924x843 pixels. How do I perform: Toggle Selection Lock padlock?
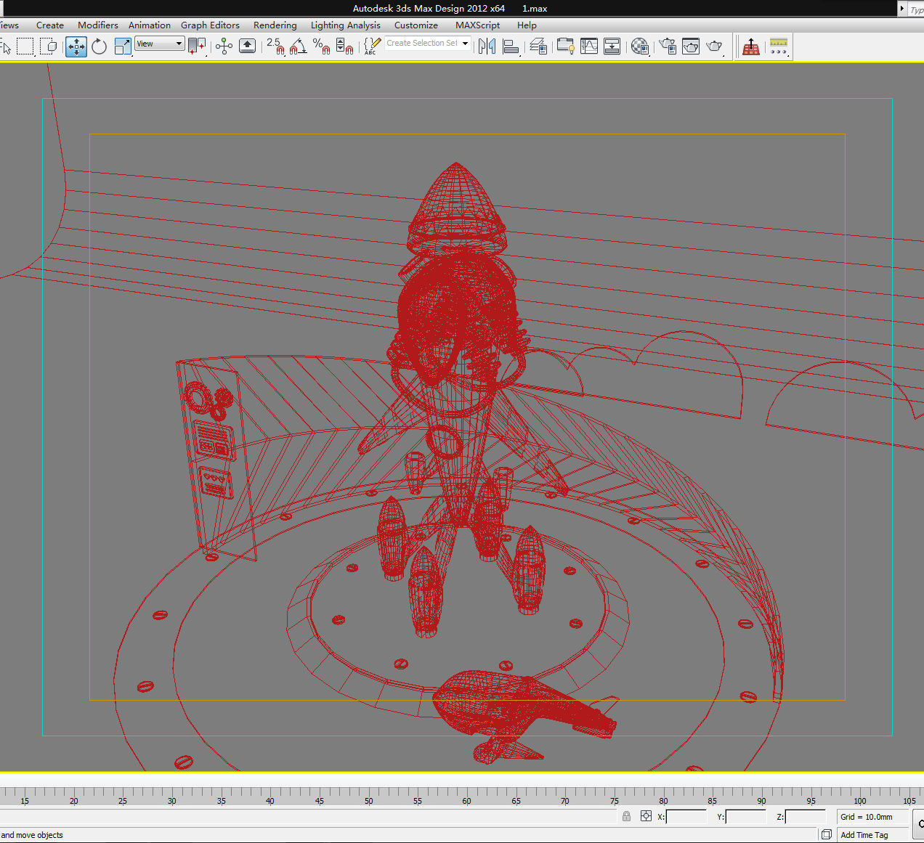click(x=626, y=816)
